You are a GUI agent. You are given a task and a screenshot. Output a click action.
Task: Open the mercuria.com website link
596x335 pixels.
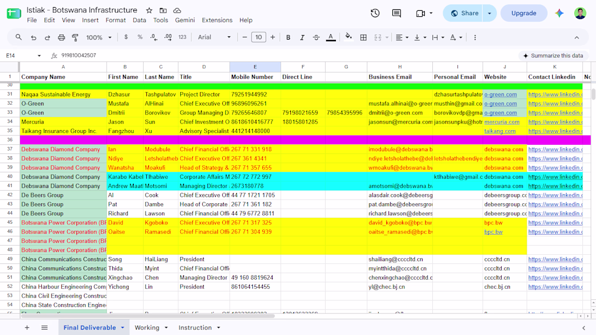[502, 122]
